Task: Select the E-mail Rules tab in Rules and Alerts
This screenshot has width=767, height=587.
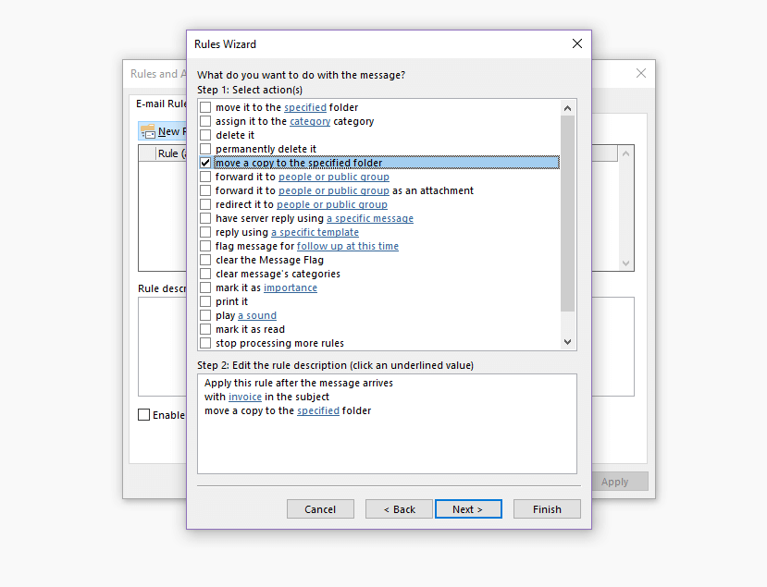Action: coord(160,104)
